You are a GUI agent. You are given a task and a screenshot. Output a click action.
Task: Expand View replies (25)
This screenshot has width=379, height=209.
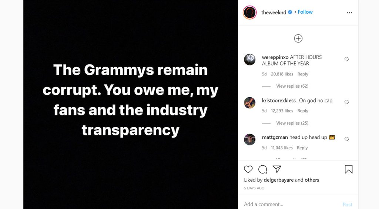292,123
